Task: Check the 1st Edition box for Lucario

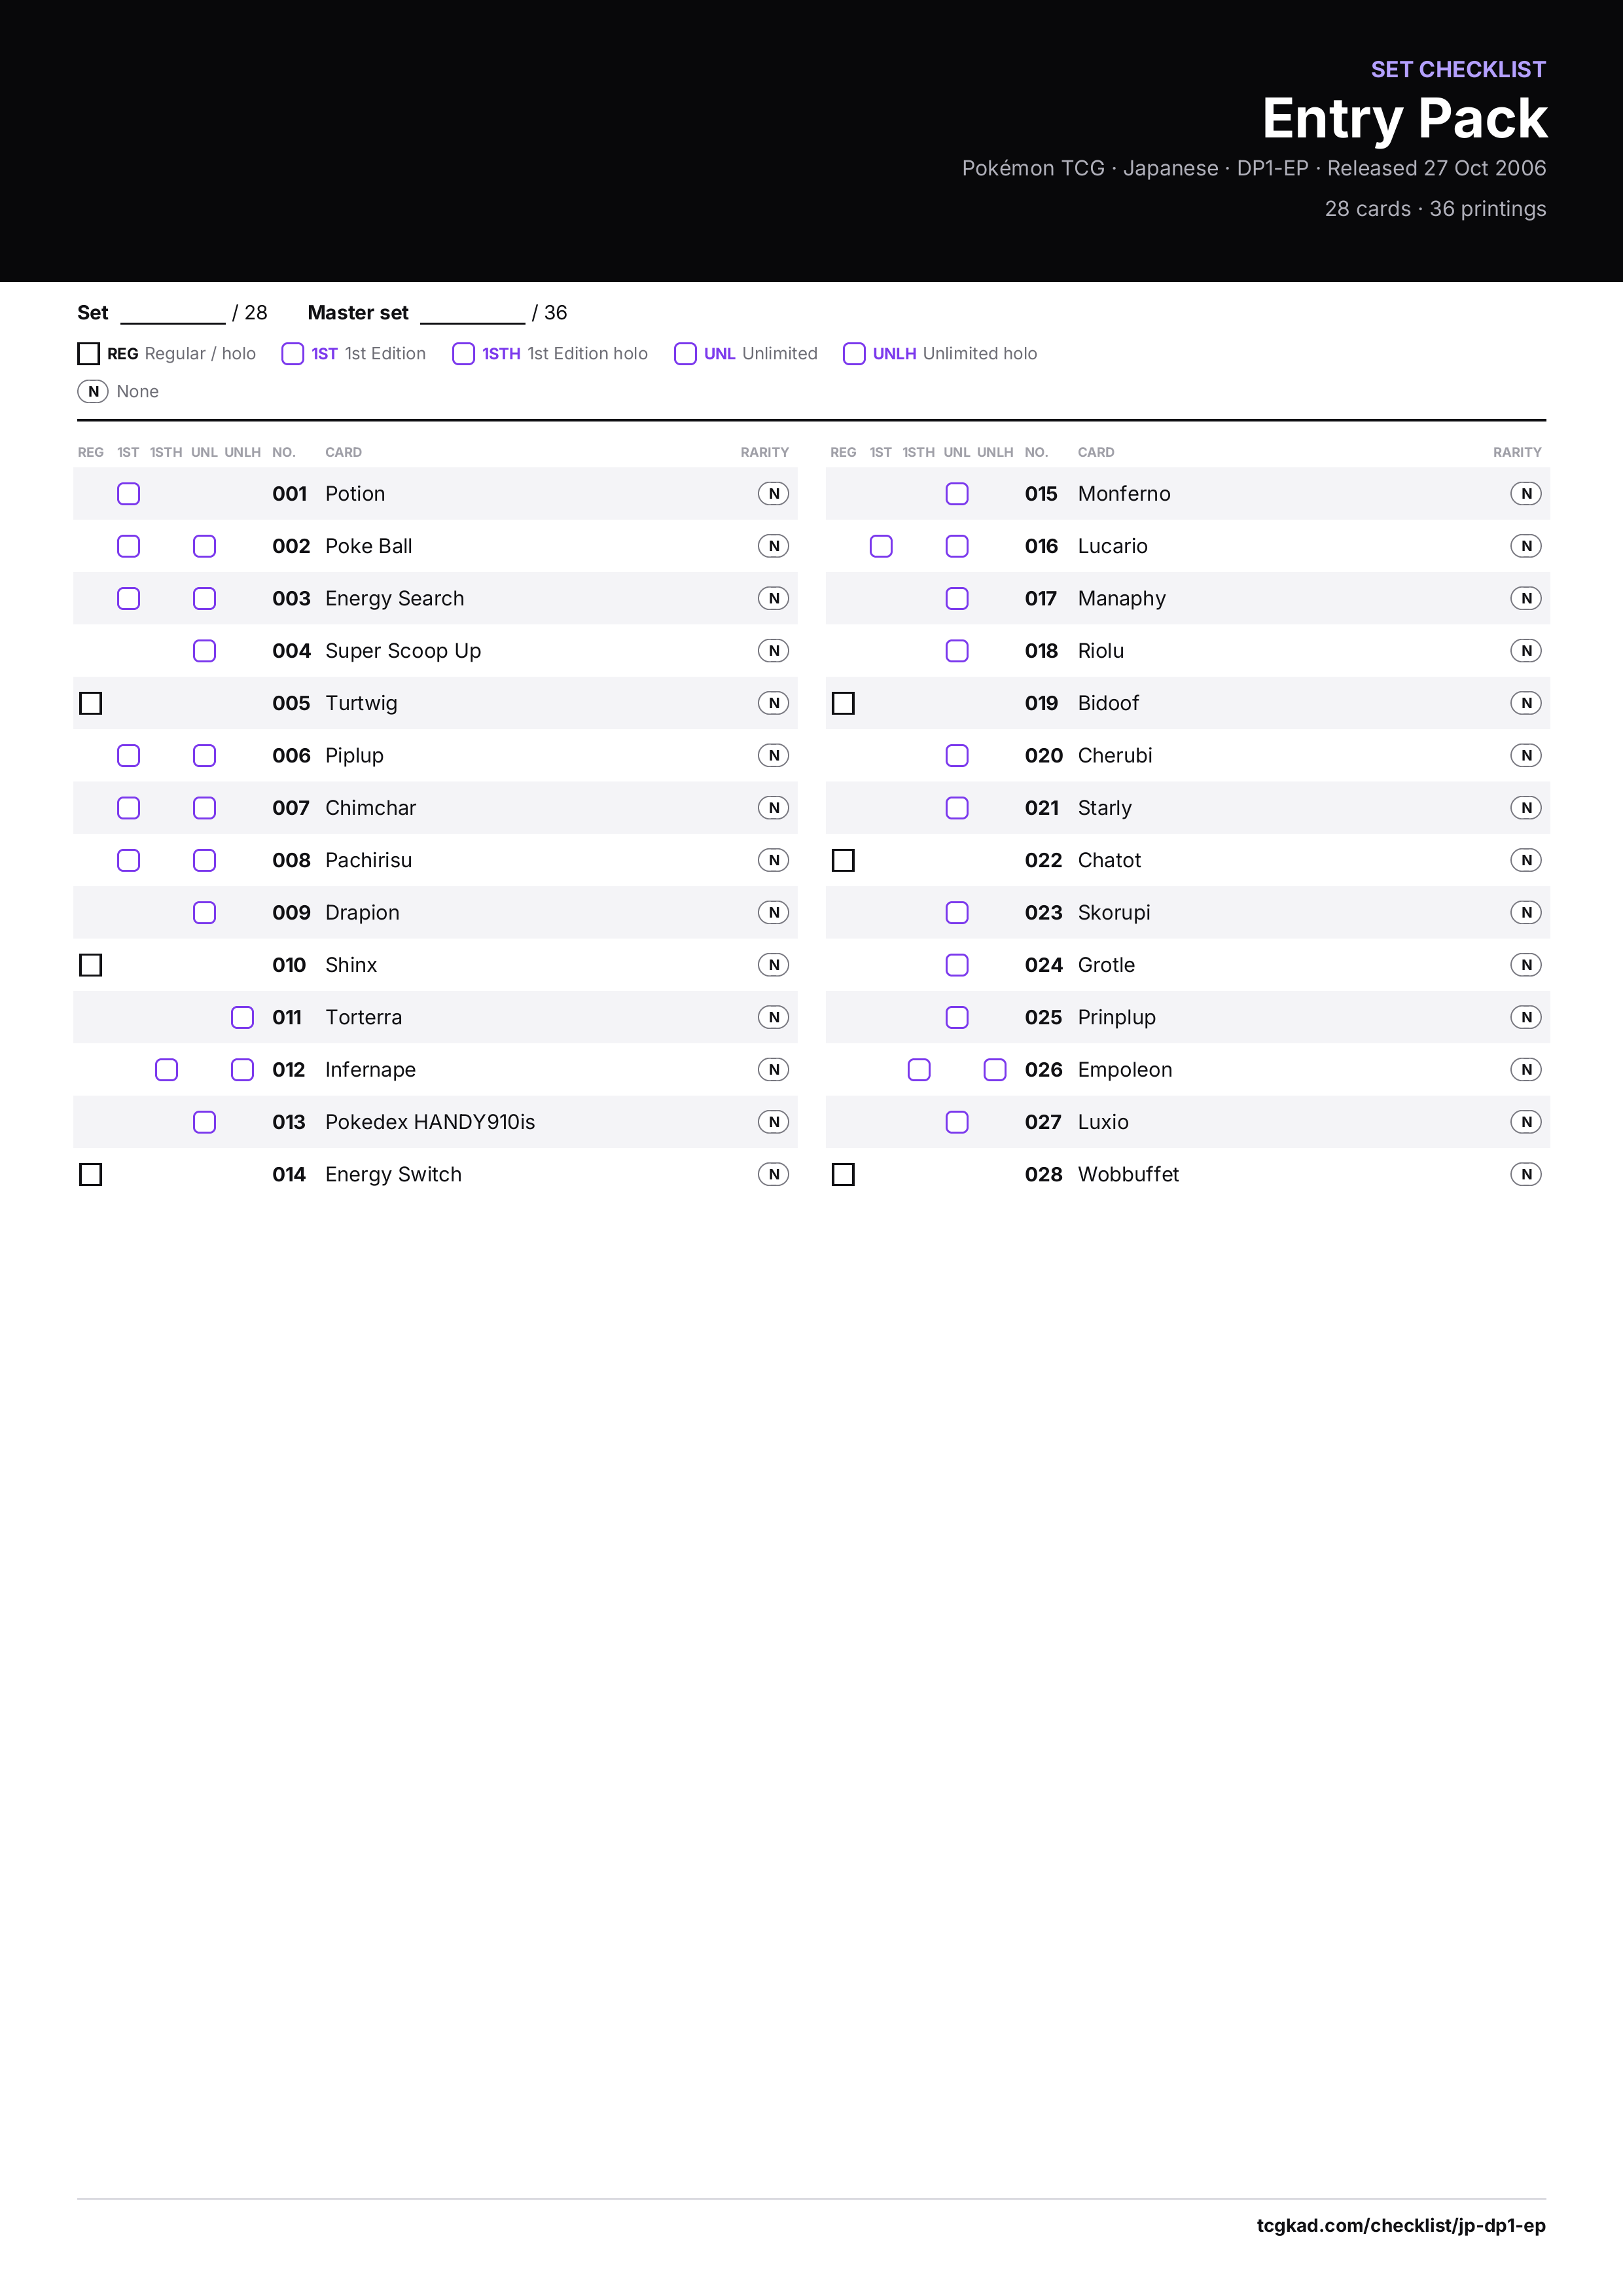Action: point(881,546)
